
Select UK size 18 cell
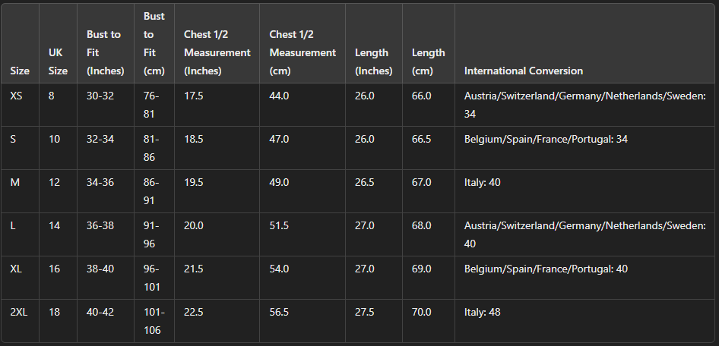pos(54,312)
